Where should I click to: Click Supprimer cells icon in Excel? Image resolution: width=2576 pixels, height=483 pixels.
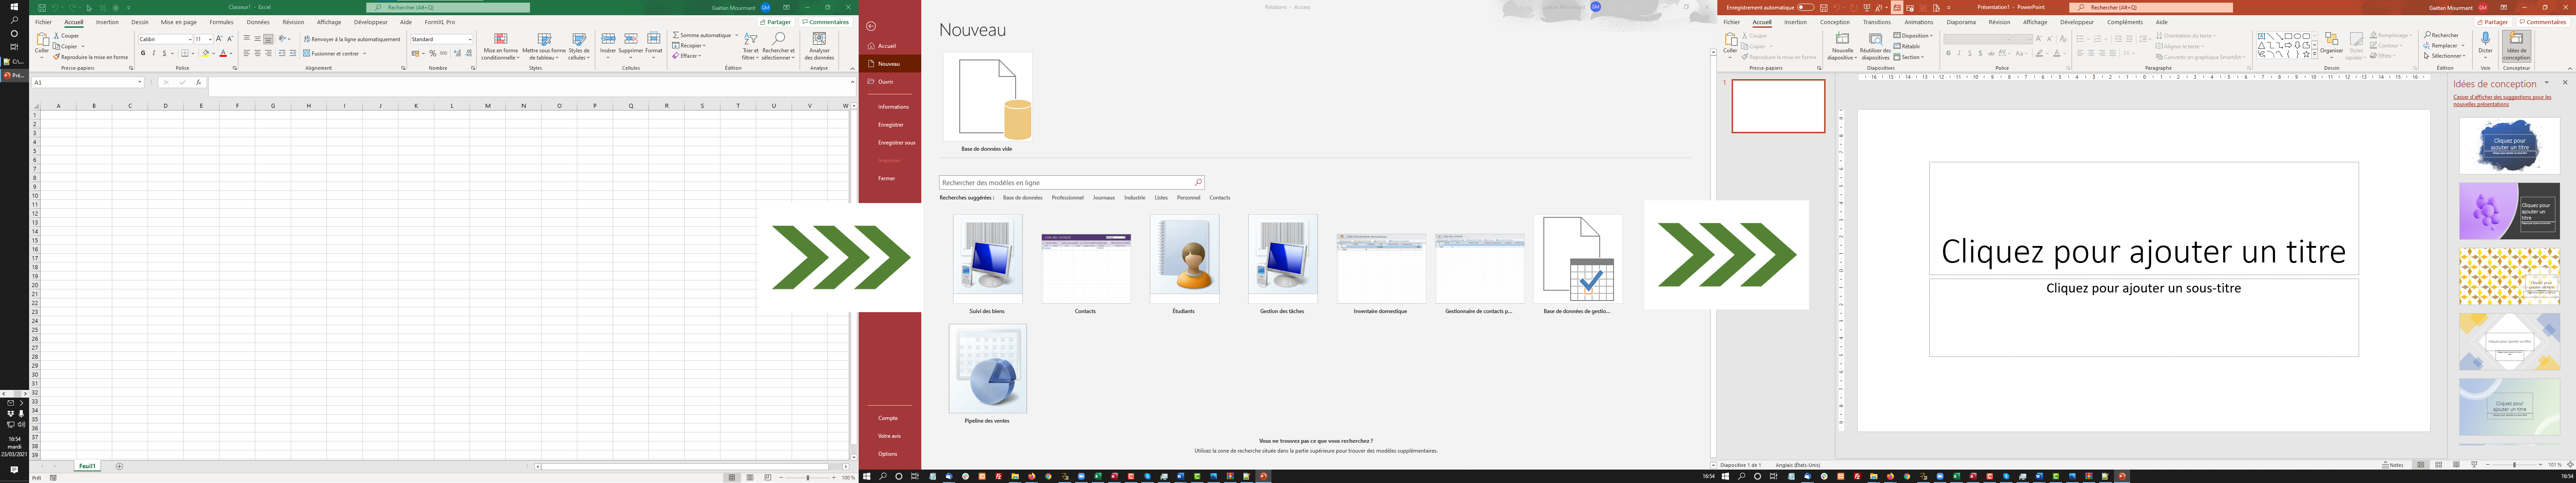631,40
